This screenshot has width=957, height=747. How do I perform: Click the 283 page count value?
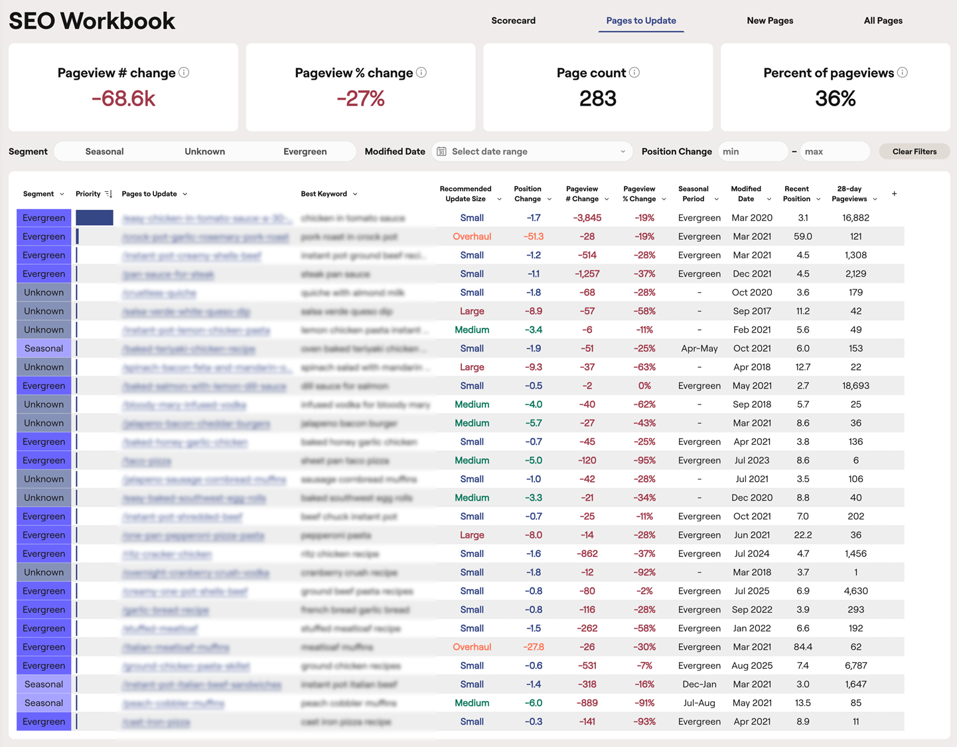coord(598,99)
